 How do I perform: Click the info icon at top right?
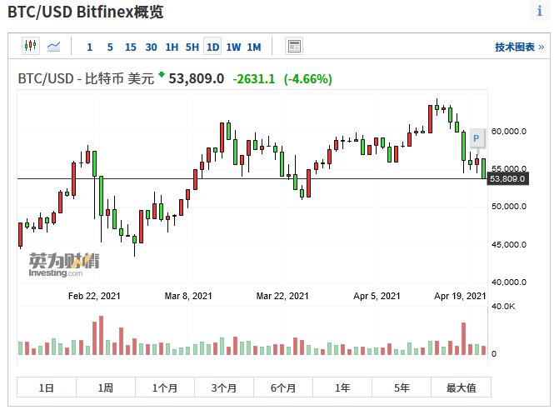(x=540, y=11)
